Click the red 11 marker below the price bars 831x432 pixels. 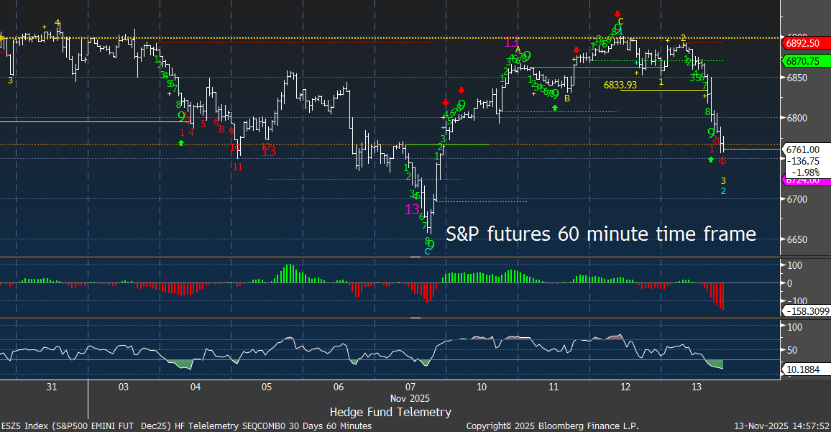pyautogui.click(x=237, y=167)
